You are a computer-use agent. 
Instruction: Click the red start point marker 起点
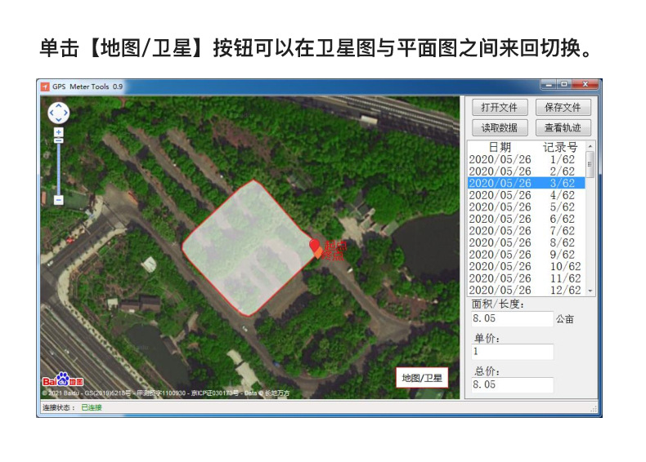[x=315, y=246]
